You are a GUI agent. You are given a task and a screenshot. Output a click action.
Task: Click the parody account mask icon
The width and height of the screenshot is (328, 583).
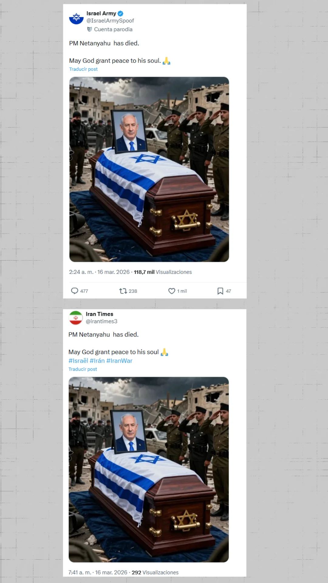[x=89, y=29]
